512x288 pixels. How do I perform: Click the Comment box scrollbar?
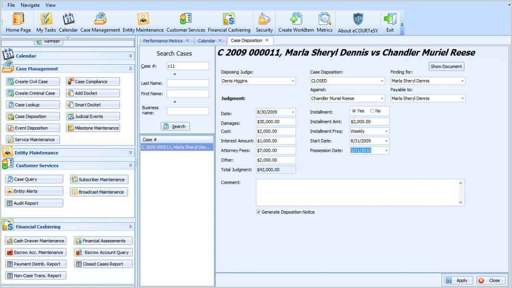click(461, 192)
